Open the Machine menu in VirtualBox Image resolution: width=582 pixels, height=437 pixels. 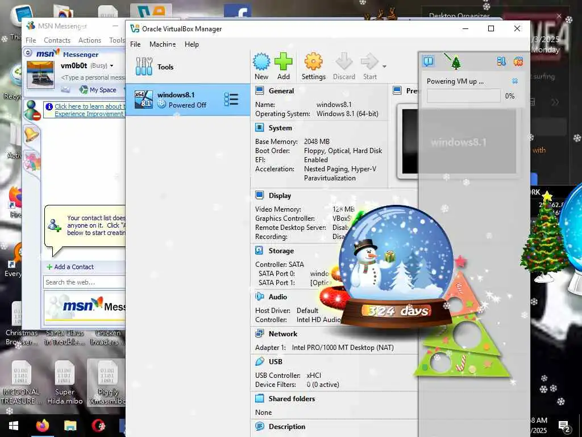pos(163,44)
